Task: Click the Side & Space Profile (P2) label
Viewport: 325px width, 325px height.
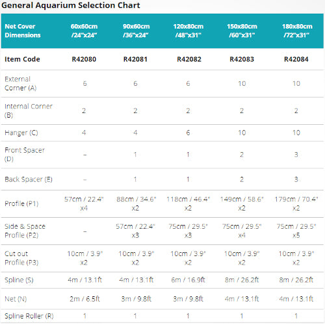Action: [x=25, y=231]
